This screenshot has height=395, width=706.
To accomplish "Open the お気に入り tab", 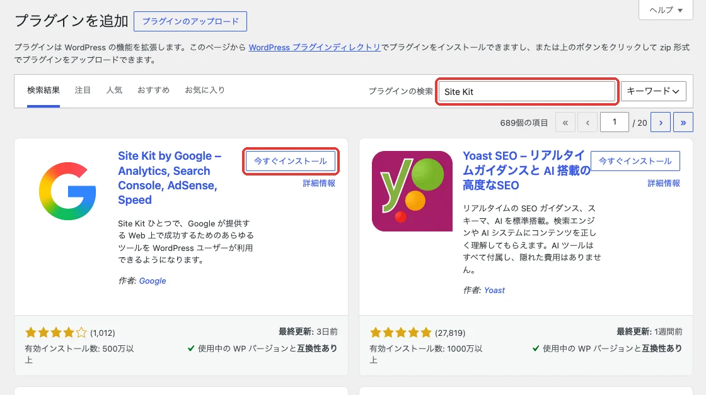I will (205, 90).
